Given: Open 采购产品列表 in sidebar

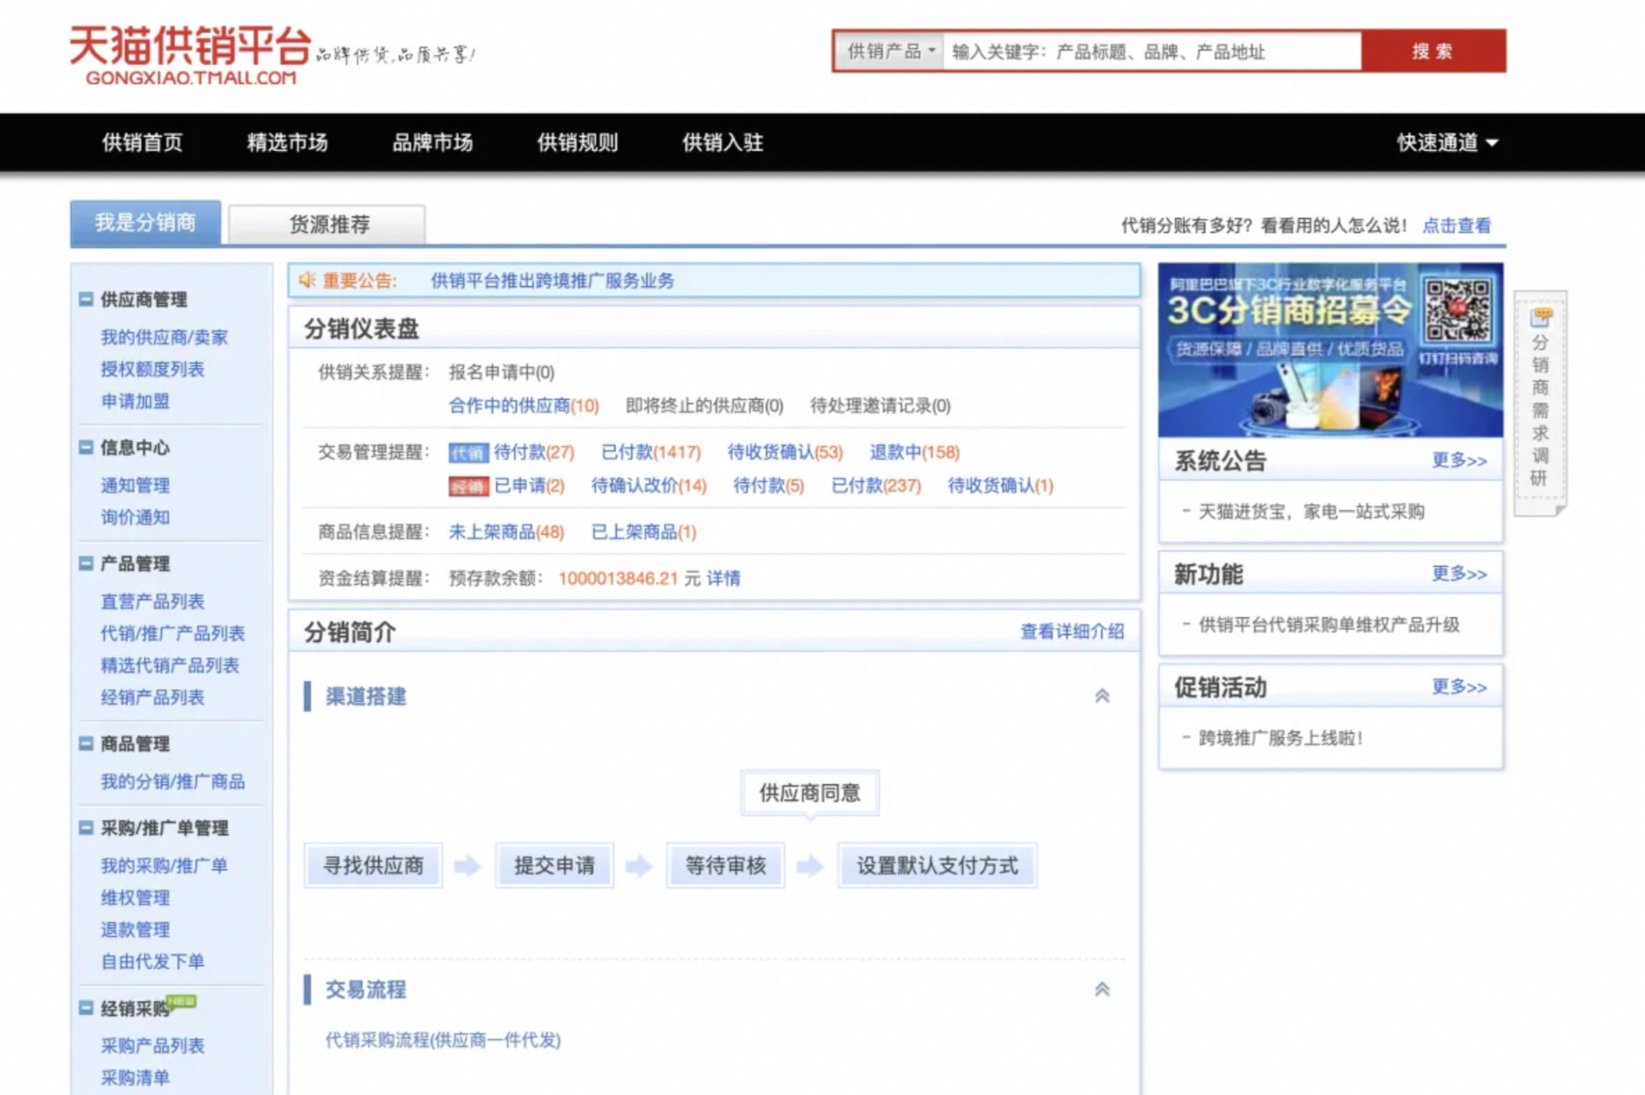Looking at the screenshot, I should (153, 1046).
